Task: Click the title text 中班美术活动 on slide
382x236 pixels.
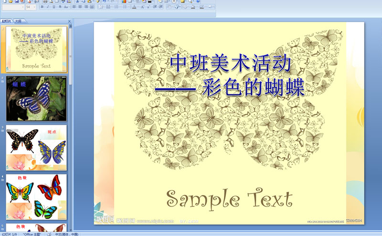Action: pos(231,63)
